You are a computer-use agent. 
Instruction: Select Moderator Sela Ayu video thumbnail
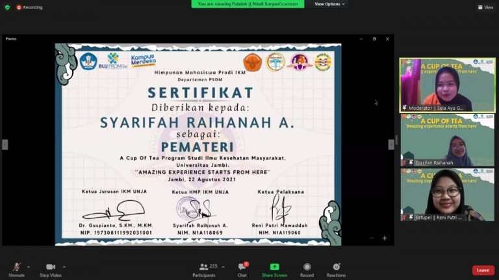[x=448, y=85]
